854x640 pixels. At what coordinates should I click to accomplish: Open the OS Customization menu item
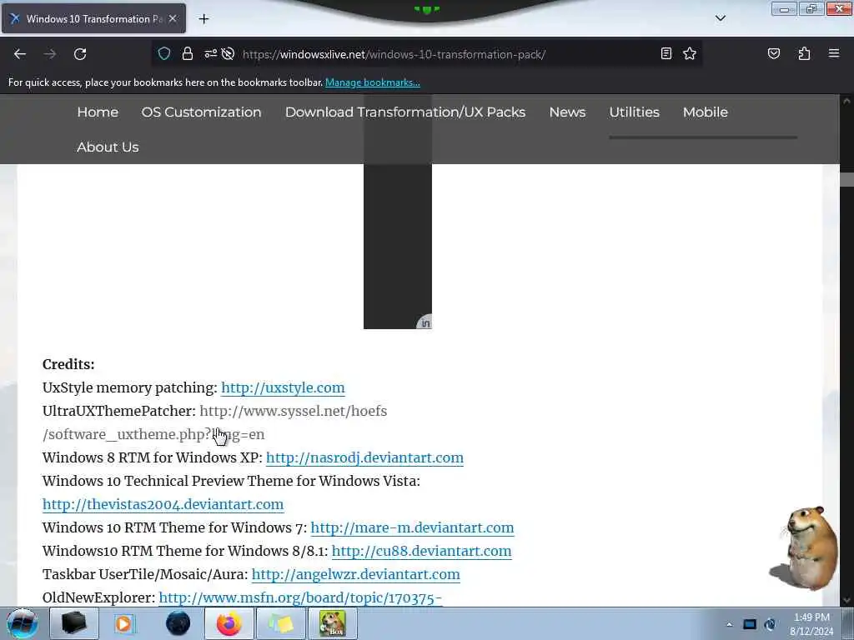(202, 112)
